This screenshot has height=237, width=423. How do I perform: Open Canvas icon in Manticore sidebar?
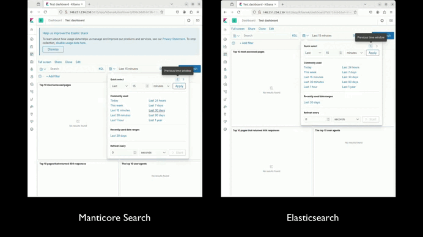(32, 62)
